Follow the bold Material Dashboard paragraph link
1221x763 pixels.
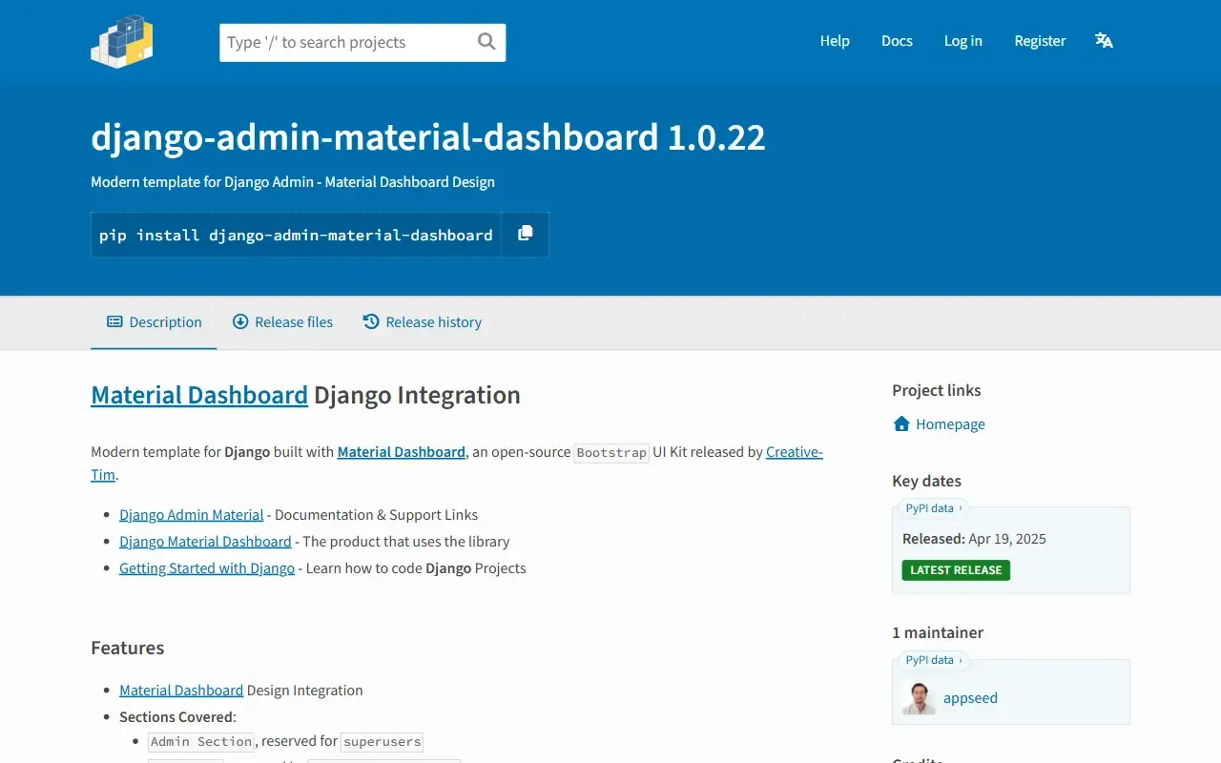click(402, 451)
